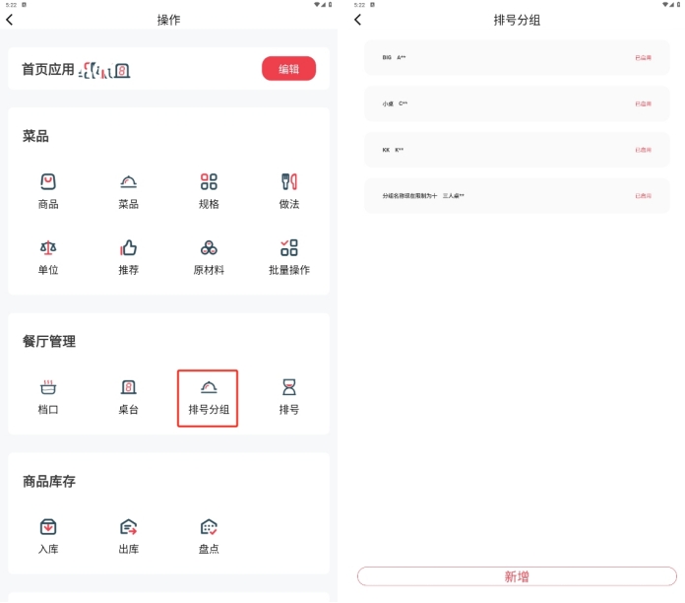Image resolution: width=685 pixels, height=603 pixels.
Task: Open 入库 (Stock in) icon
Action: click(x=48, y=527)
